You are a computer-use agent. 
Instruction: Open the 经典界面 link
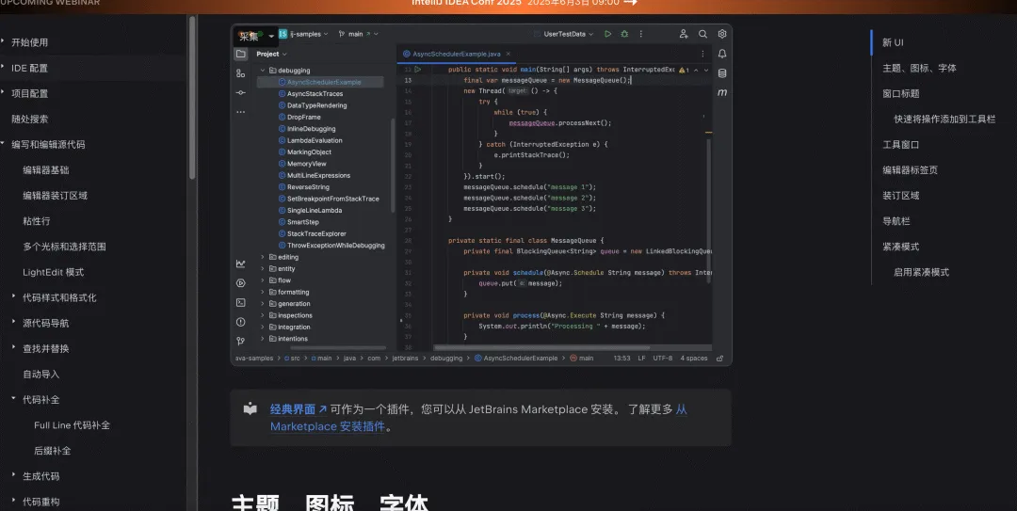tap(299, 409)
